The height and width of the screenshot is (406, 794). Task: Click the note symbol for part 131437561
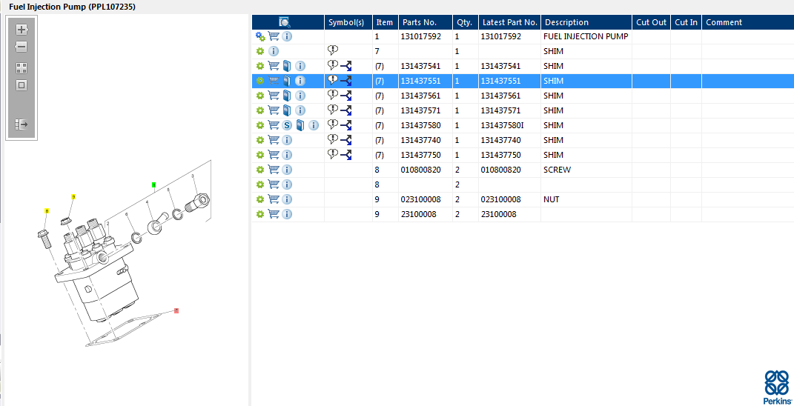[333, 95]
